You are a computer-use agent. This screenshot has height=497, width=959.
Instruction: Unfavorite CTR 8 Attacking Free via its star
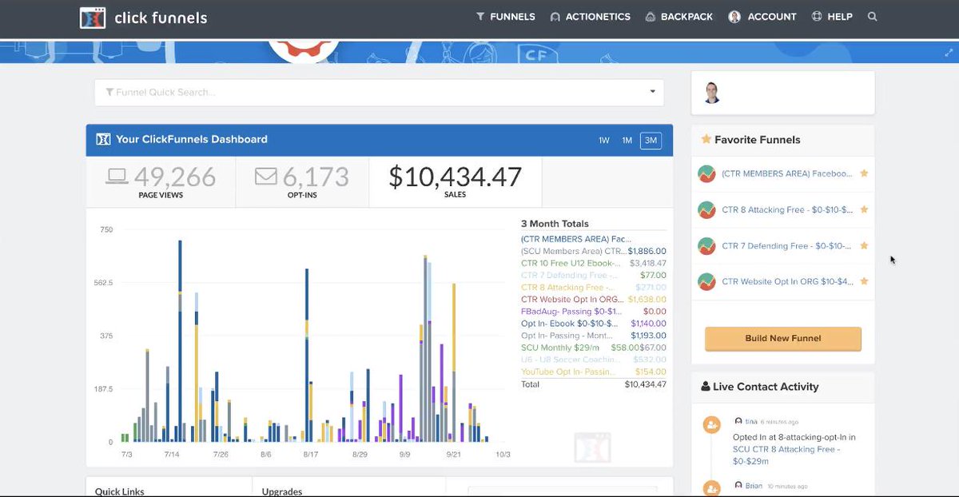[x=864, y=209]
